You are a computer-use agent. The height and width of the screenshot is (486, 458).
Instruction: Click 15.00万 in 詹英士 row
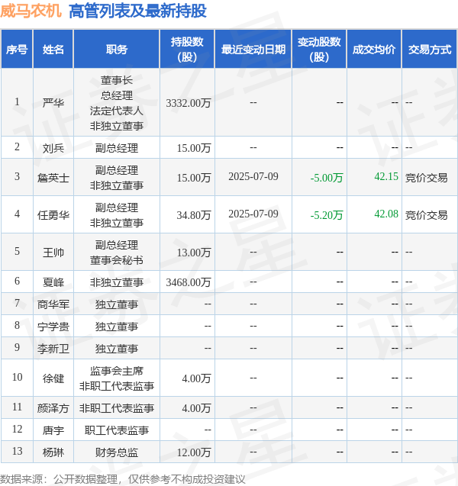tap(194, 178)
